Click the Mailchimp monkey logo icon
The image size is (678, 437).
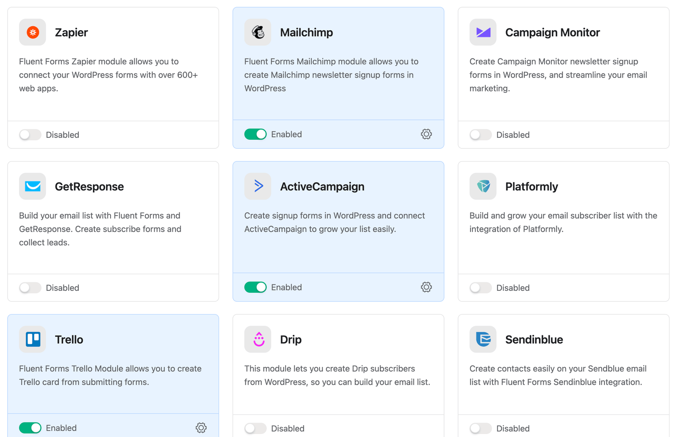pos(258,32)
